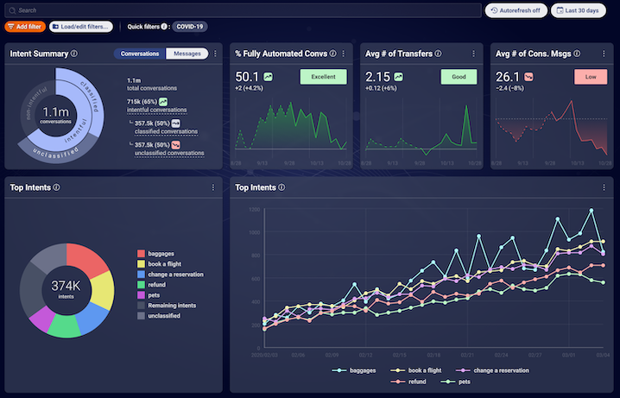This screenshot has height=398, width=620.
Task: Click the +0.12 (+6%) change value
Action: [381, 88]
